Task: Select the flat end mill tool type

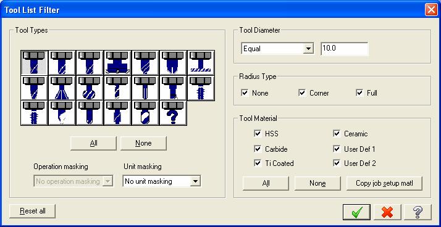Action: [x=34, y=63]
